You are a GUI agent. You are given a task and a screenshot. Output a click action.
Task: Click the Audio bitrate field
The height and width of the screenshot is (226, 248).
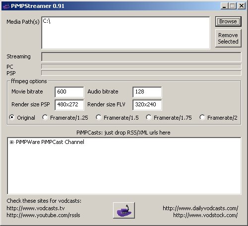pos(147,92)
